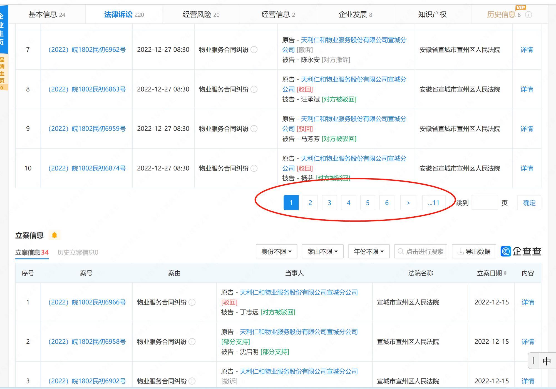Open the 案由不限 dropdown

point(322,252)
